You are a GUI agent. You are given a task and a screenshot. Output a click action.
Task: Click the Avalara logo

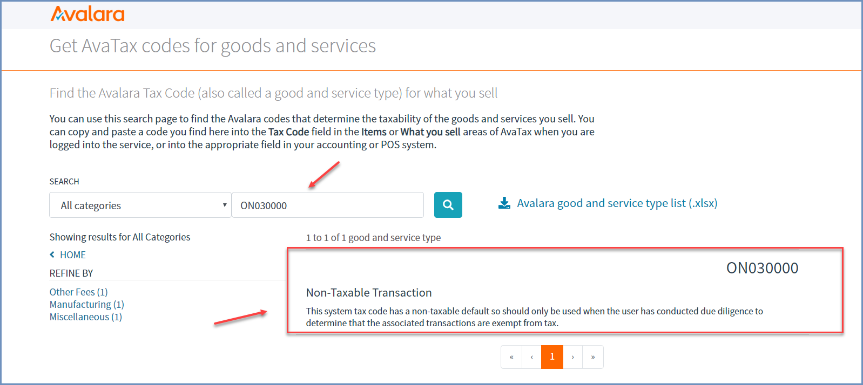pyautogui.click(x=87, y=14)
